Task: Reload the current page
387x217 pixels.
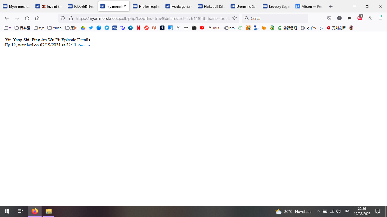Action: pos(27,18)
